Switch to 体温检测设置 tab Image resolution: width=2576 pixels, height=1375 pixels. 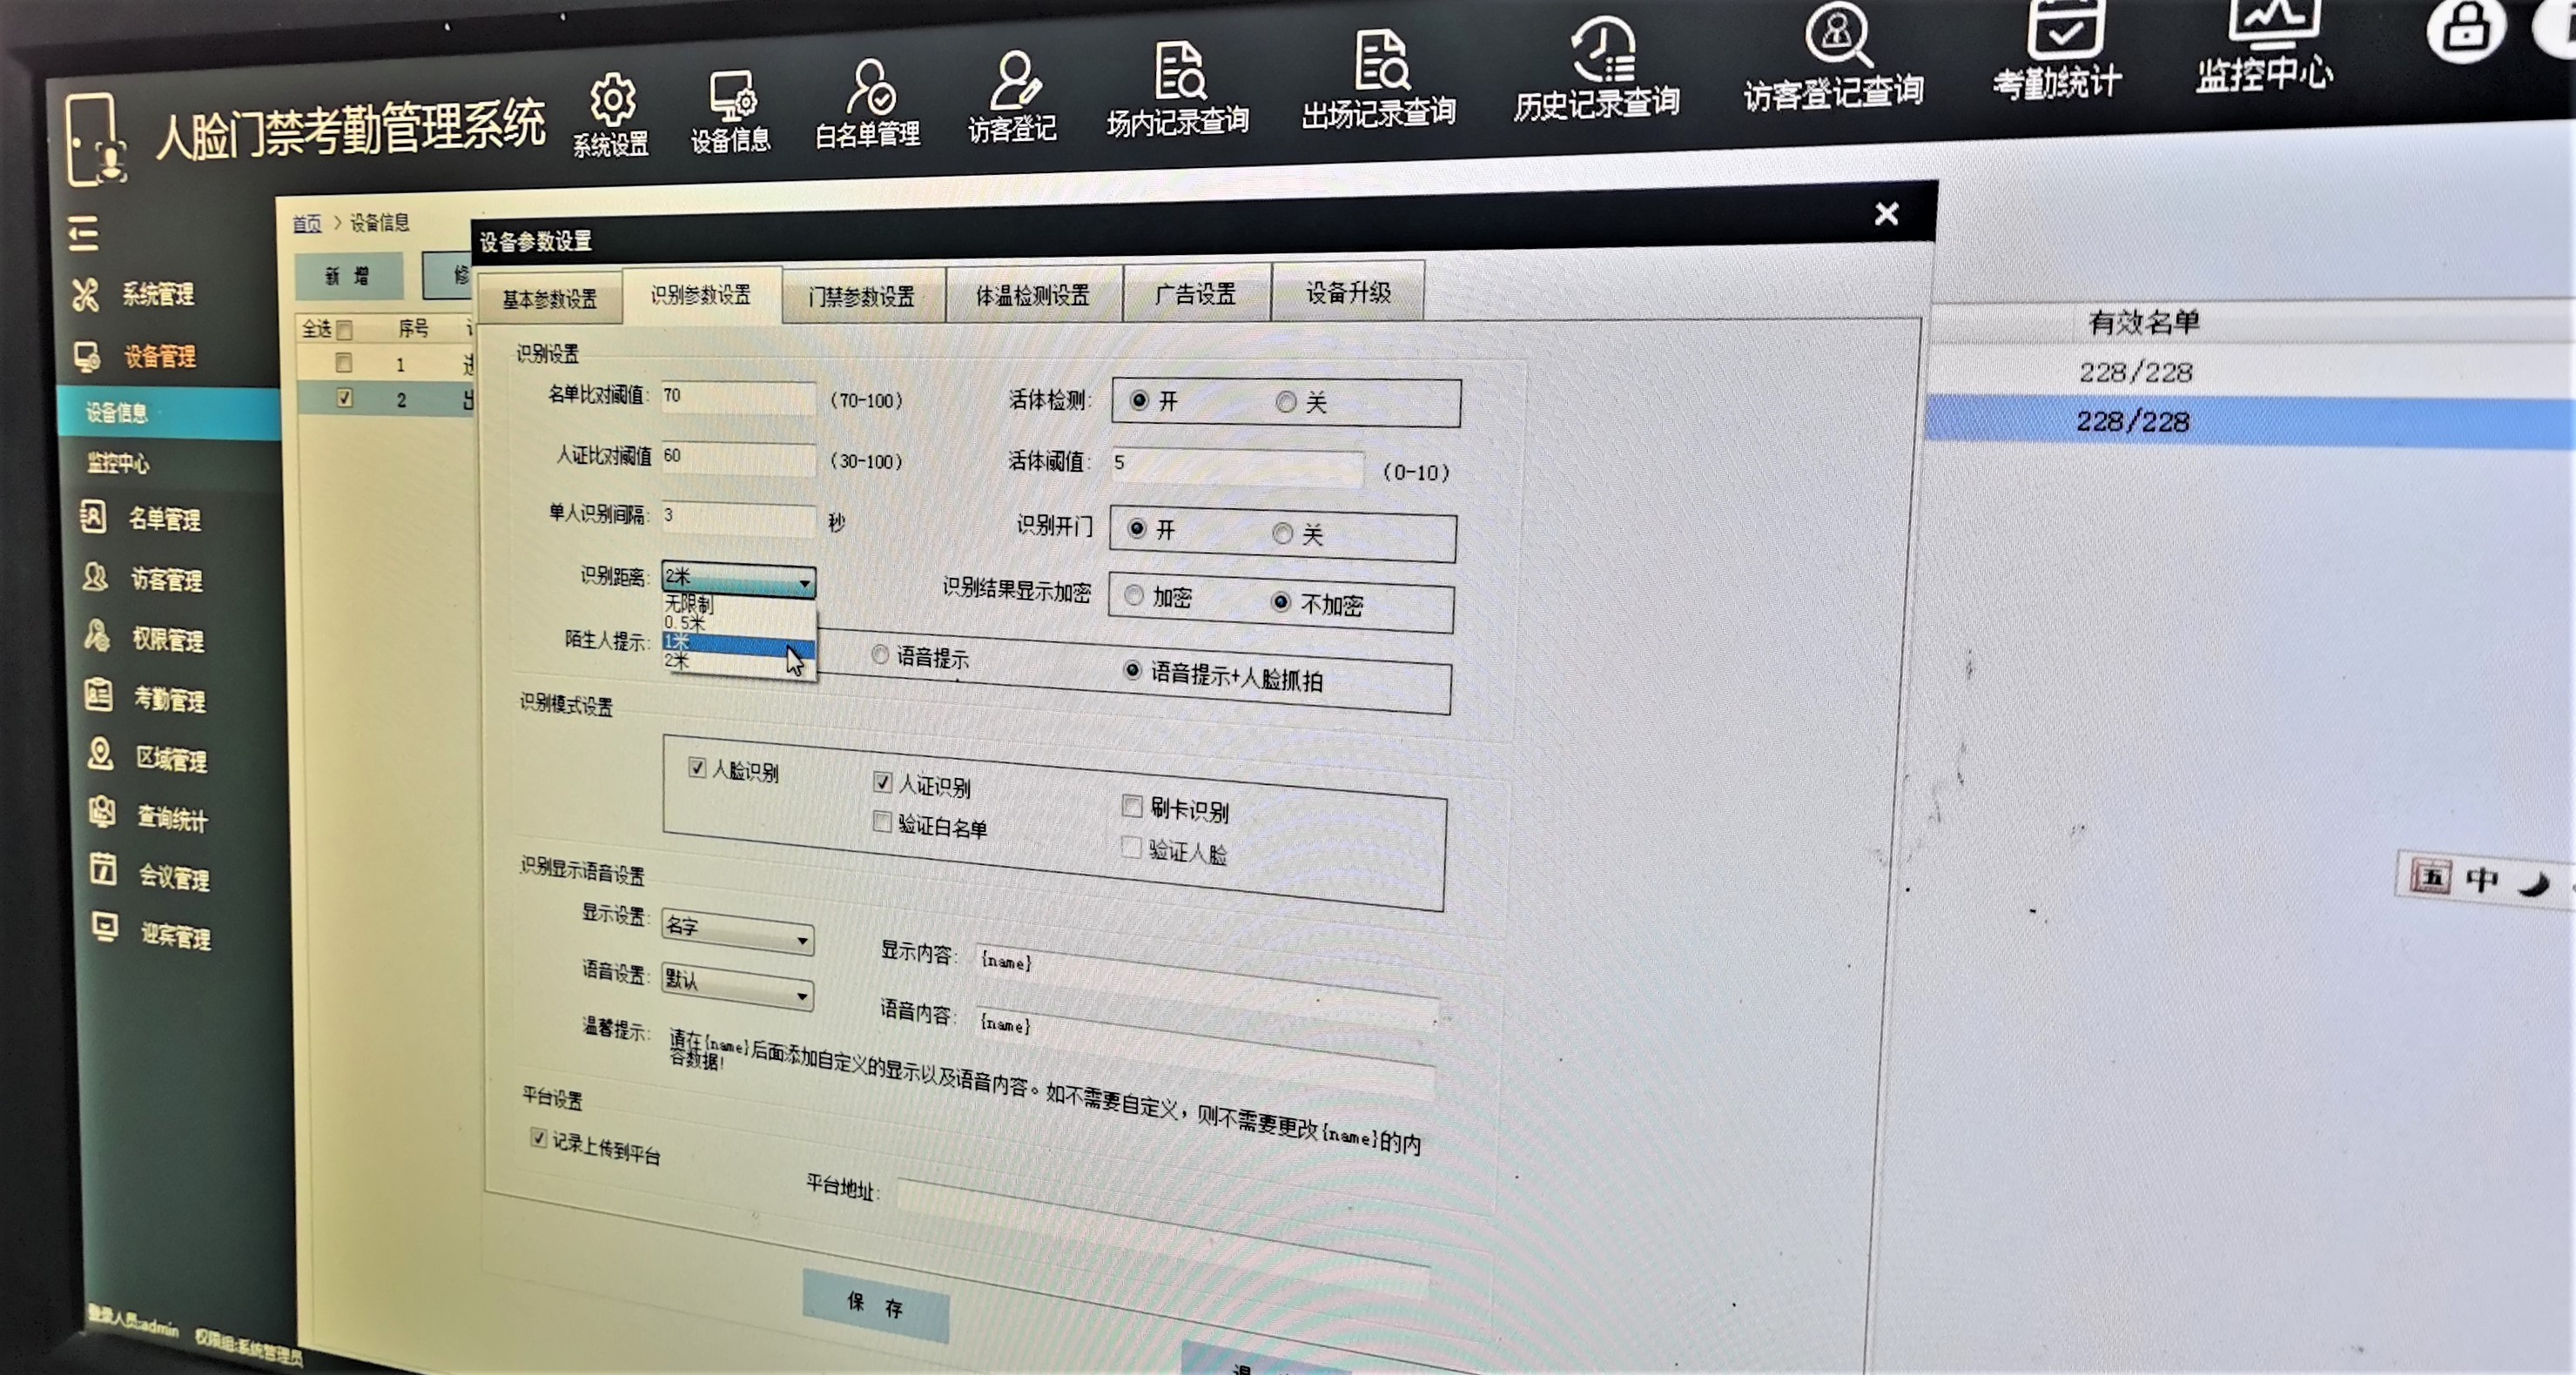click(x=1033, y=295)
